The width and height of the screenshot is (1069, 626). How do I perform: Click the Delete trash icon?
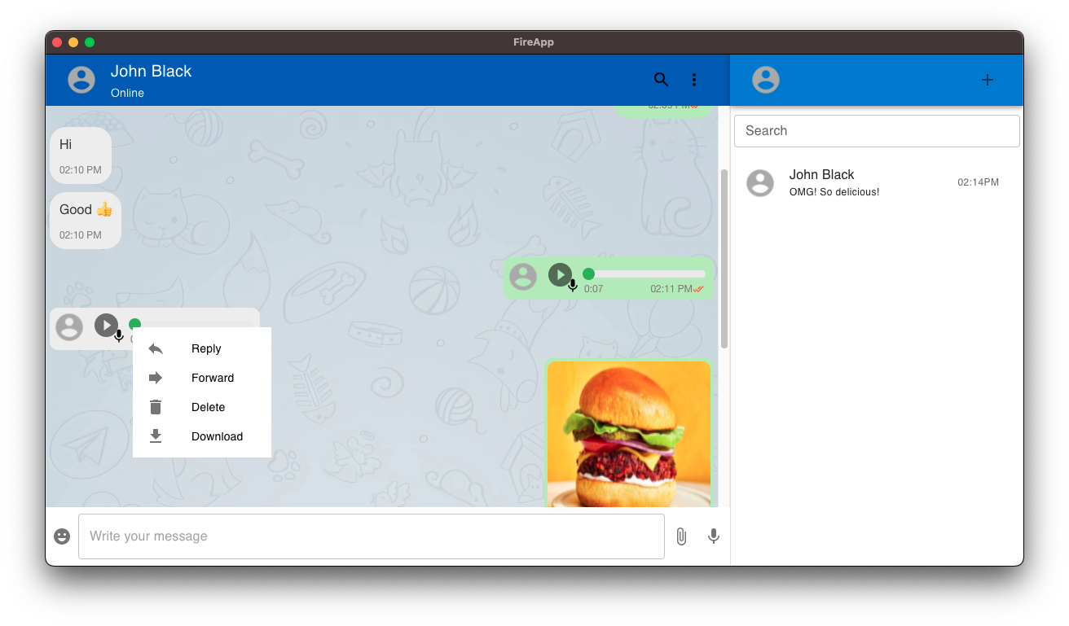(156, 407)
